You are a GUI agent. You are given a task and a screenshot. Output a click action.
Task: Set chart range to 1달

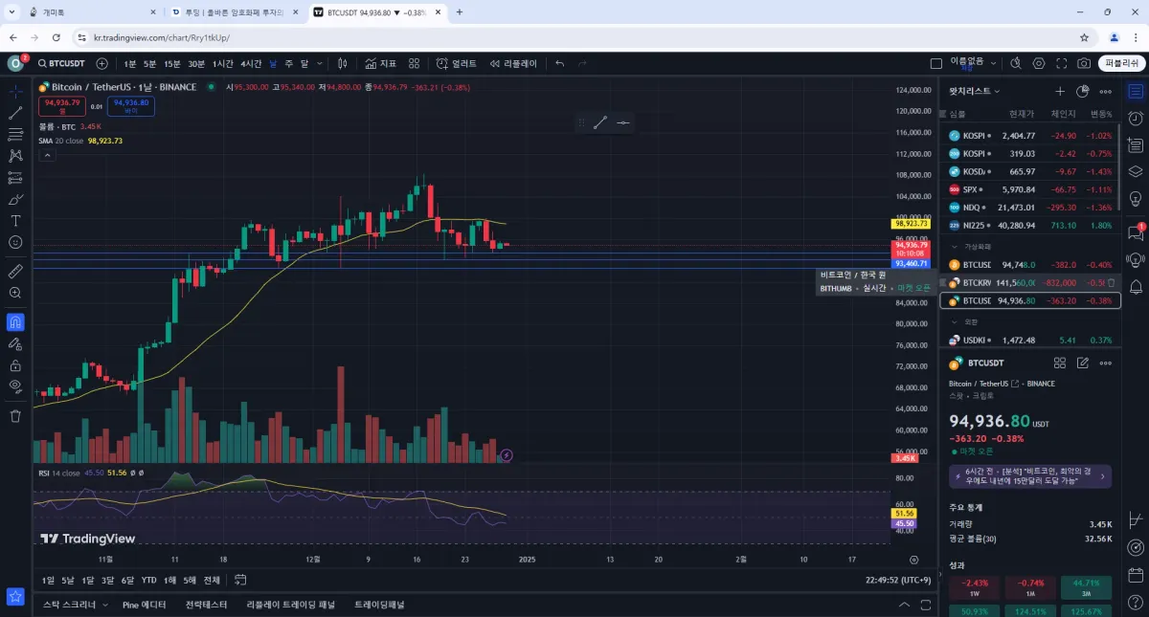(x=88, y=580)
